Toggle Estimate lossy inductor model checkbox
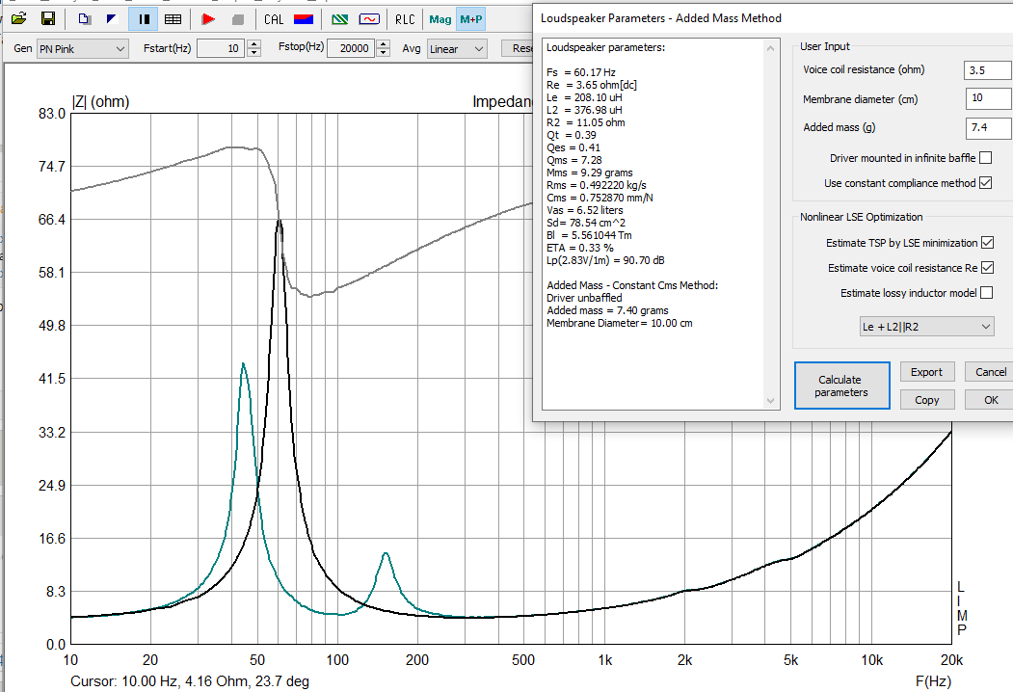The image size is (1013, 692). pyautogui.click(x=986, y=293)
